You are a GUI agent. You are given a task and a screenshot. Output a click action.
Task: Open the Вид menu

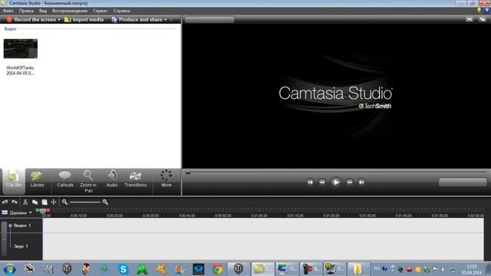pyautogui.click(x=43, y=11)
